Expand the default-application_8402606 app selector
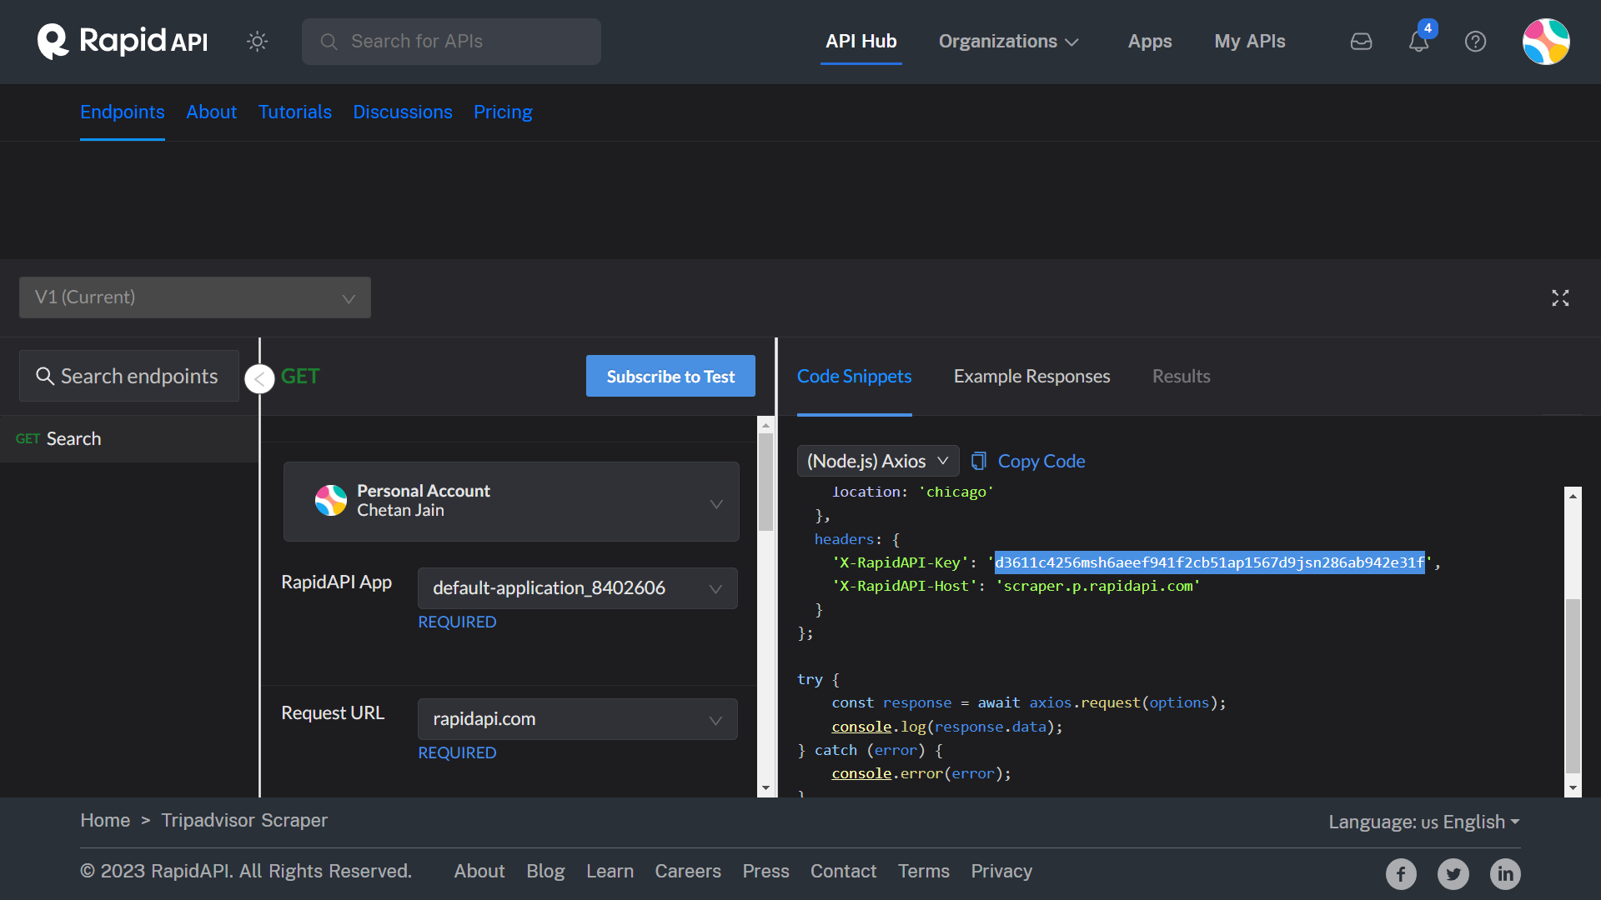Viewport: 1601px width, 900px height. point(577,587)
